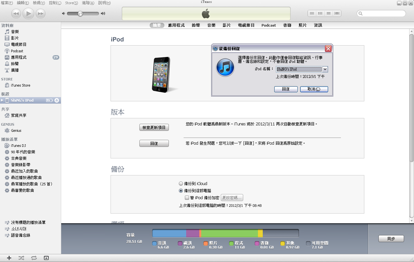The image size is (414, 262).
Task: Toggle shuffle icon at bottom bar
Action: click(21, 258)
